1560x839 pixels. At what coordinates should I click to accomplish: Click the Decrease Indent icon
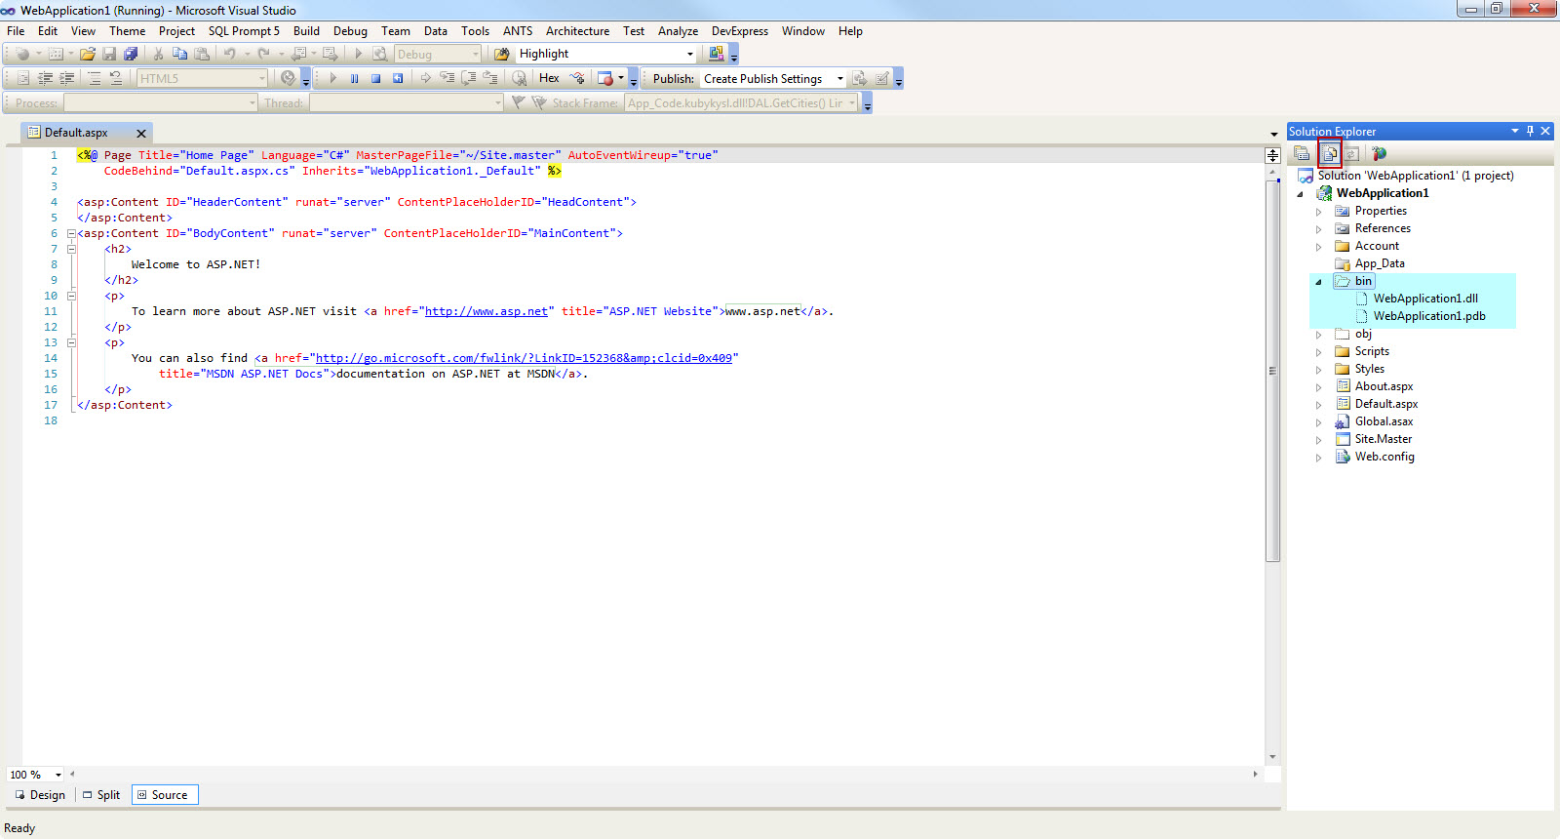click(45, 78)
